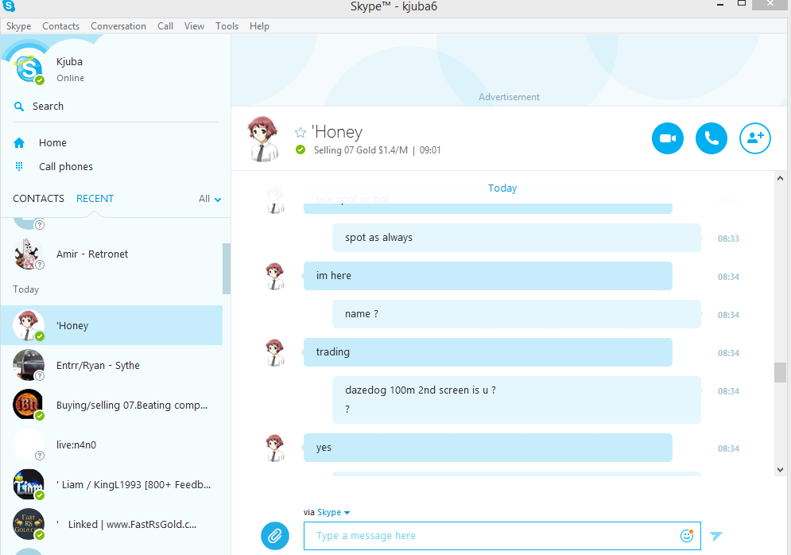
Task: Click the Search field
Action: tap(116, 107)
